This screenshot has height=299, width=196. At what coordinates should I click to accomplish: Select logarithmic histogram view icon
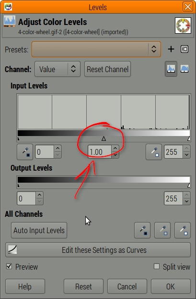coord(184,69)
